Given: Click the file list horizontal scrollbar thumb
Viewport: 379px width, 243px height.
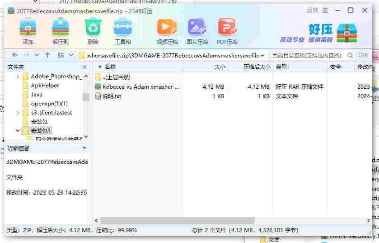Looking at the screenshot, I should (178, 220).
